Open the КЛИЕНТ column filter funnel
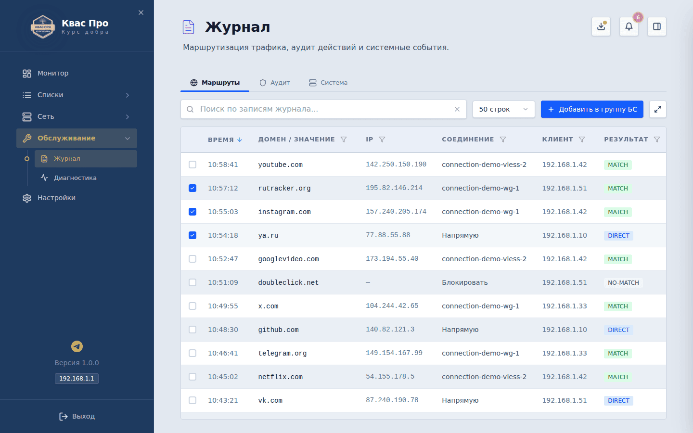Screen dimensions: 693x433 tap(582, 140)
